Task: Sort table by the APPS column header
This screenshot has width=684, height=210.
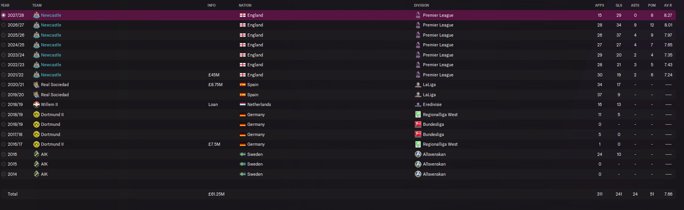Action: 599,5
